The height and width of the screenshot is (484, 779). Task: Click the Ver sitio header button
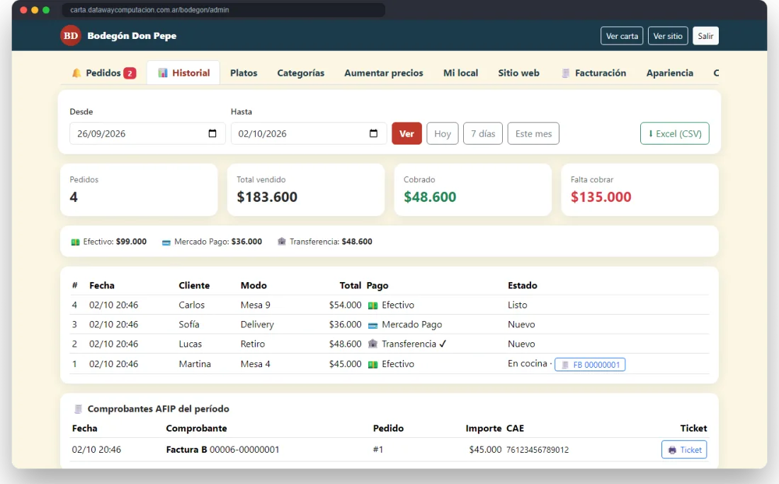coord(668,35)
